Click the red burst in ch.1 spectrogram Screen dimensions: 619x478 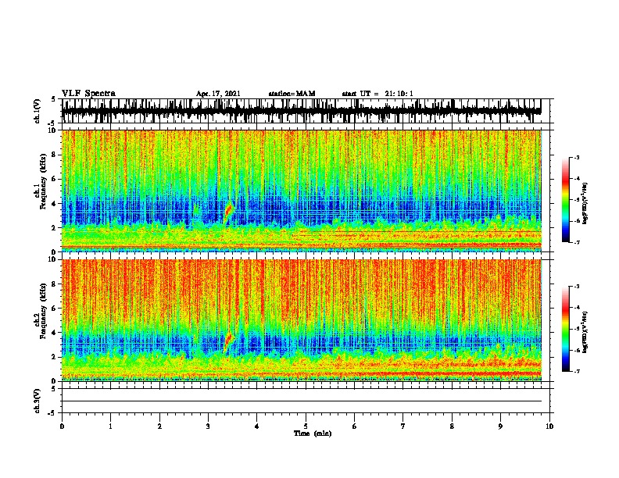point(229,211)
